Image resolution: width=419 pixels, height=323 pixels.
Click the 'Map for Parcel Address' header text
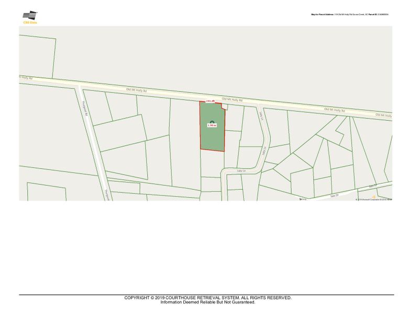[x=323, y=15]
